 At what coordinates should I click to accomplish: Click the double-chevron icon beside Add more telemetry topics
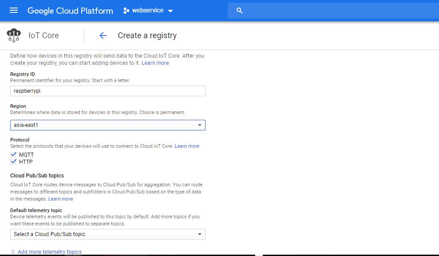[13, 252]
